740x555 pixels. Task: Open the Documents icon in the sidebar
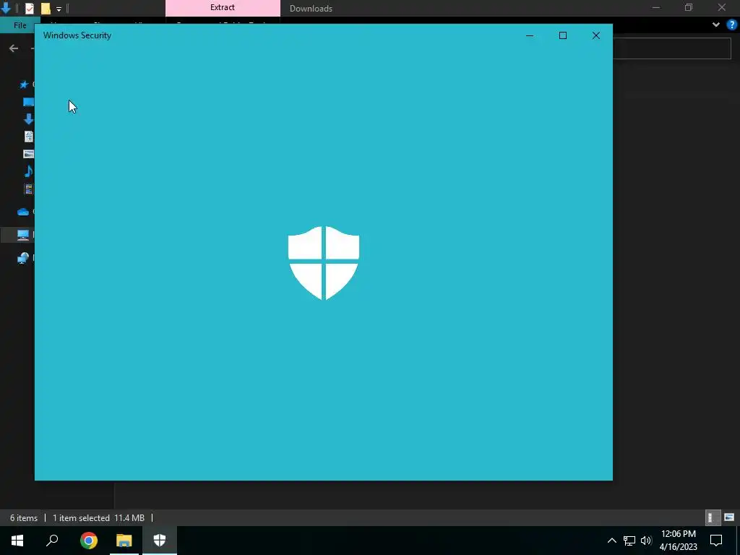[x=28, y=137]
